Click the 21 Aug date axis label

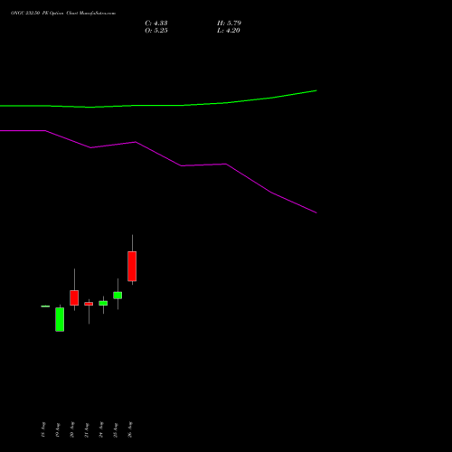click(x=87, y=429)
